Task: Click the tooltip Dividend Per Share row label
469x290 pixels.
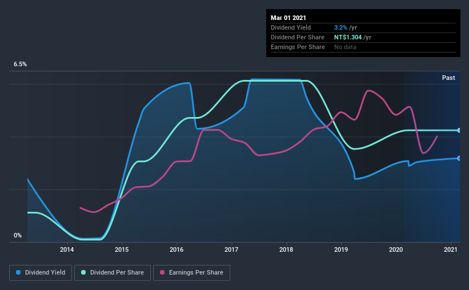Action: click(297, 37)
